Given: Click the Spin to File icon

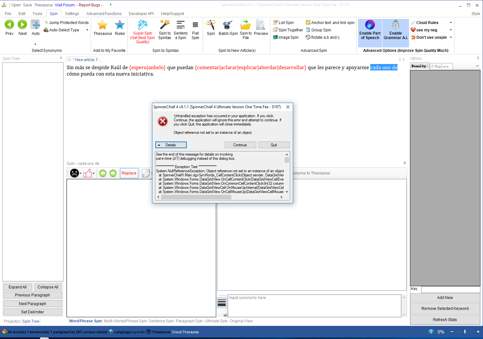Looking at the screenshot, I should tap(246, 25).
